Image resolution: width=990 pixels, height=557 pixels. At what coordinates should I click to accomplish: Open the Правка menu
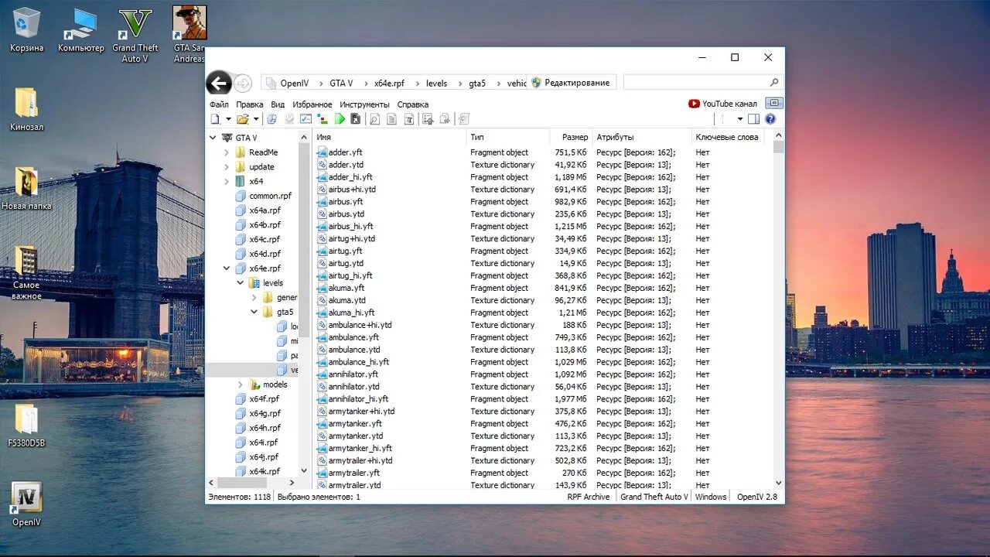click(x=250, y=104)
